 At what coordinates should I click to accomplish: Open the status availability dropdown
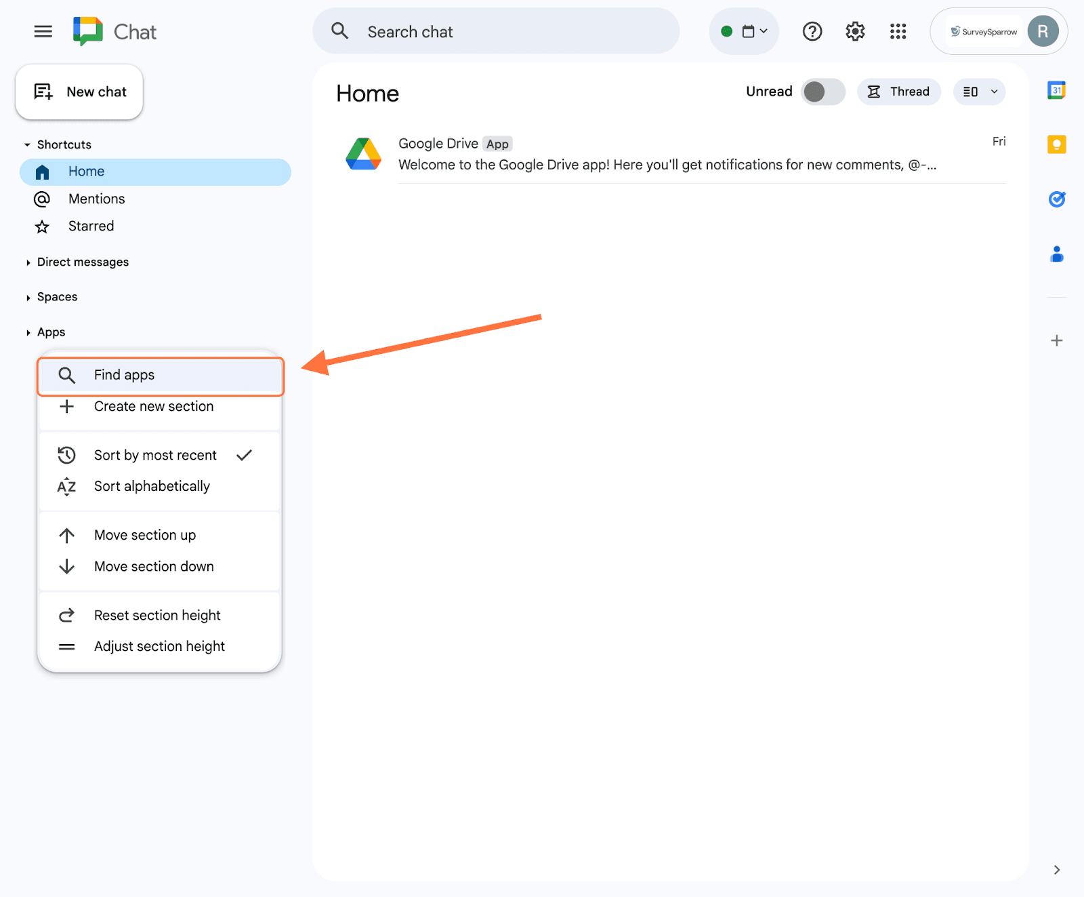744,31
